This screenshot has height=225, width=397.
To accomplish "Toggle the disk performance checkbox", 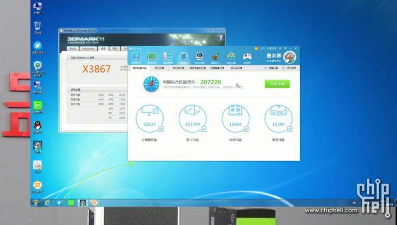I will (x=289, y=129).
